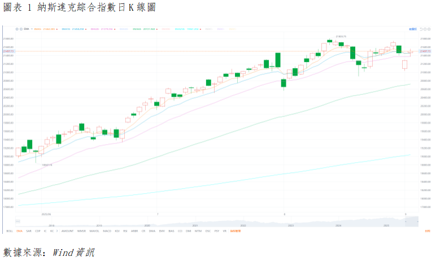Switch sub-chart to KDJ indicator

[x=117, y=231]
